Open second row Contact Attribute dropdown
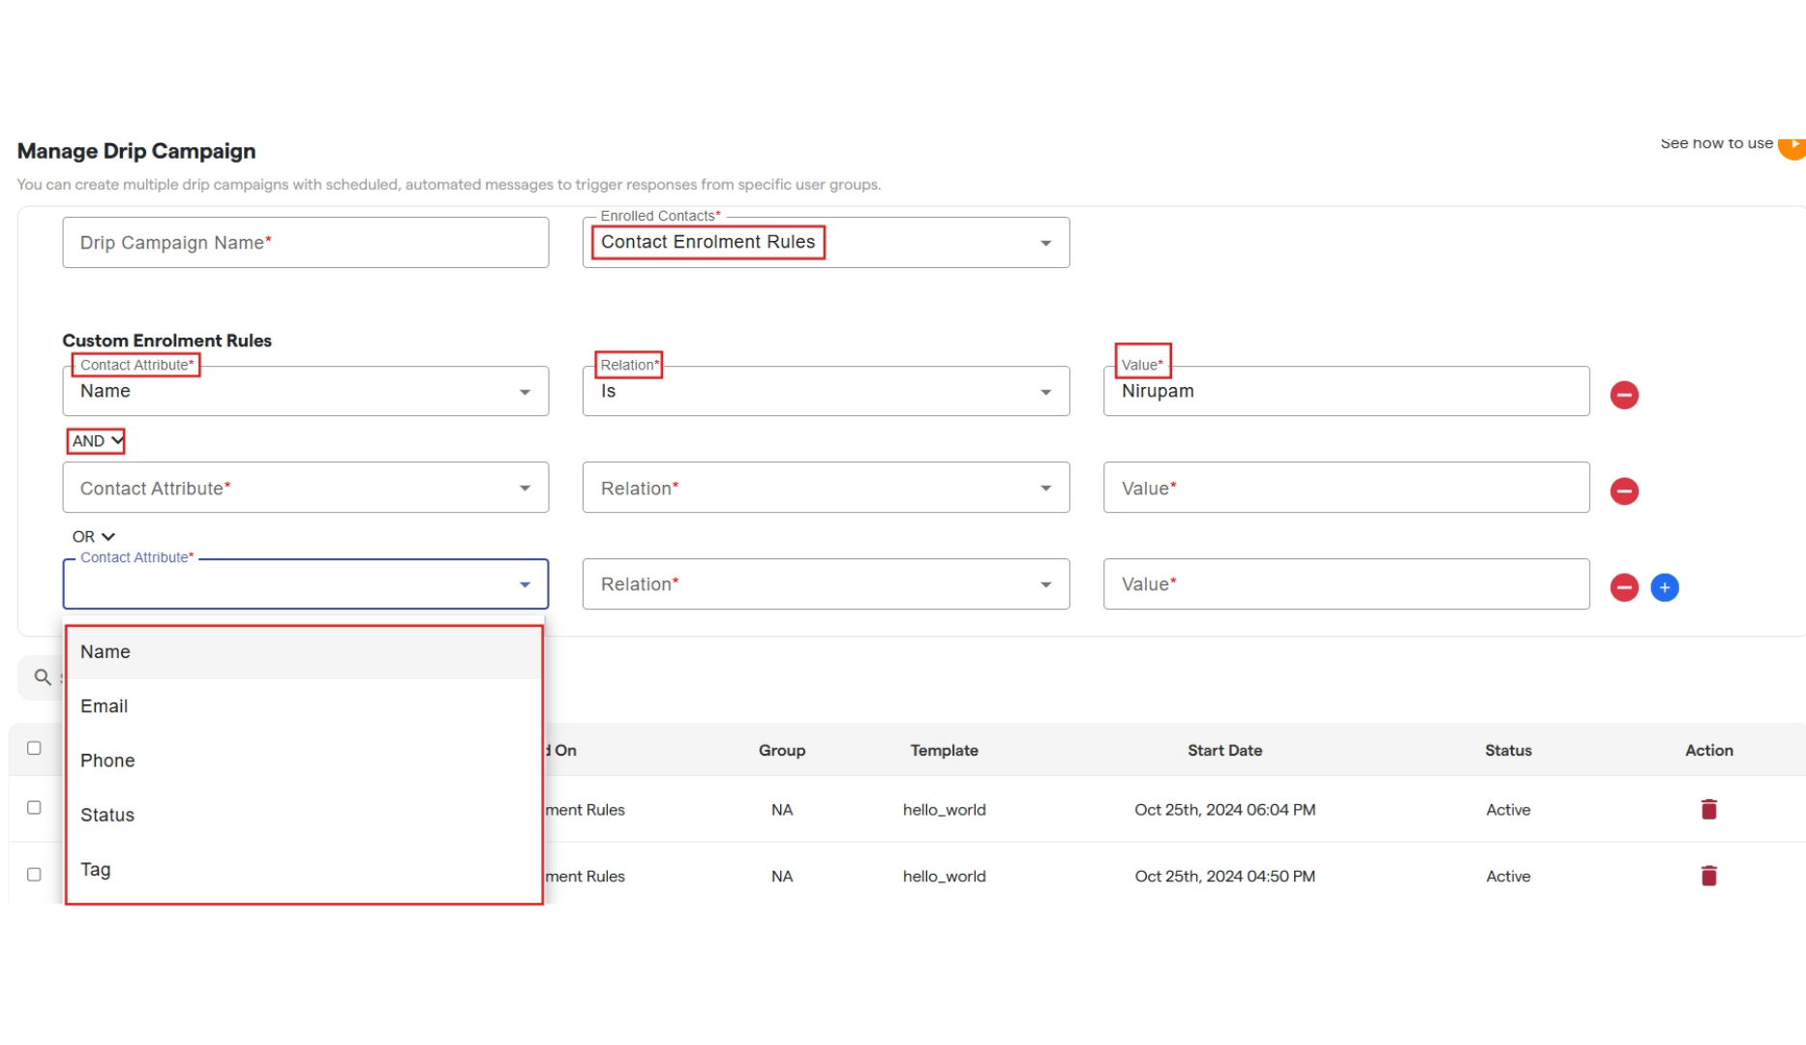 tap(306, 488)
